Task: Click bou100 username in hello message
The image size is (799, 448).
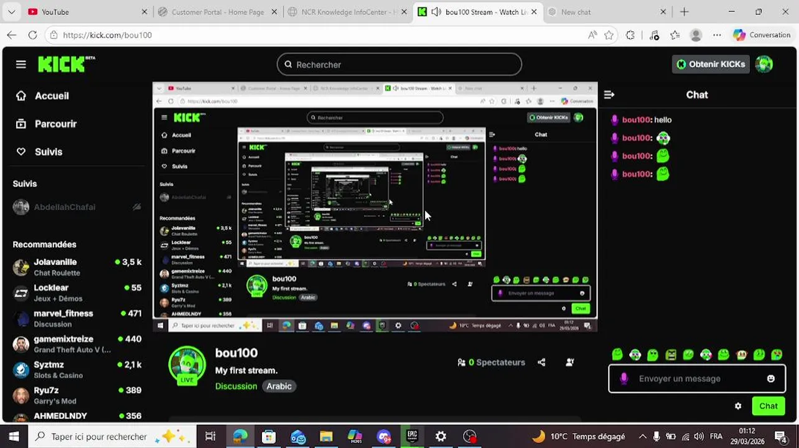Action: click(x=637, y=119)
